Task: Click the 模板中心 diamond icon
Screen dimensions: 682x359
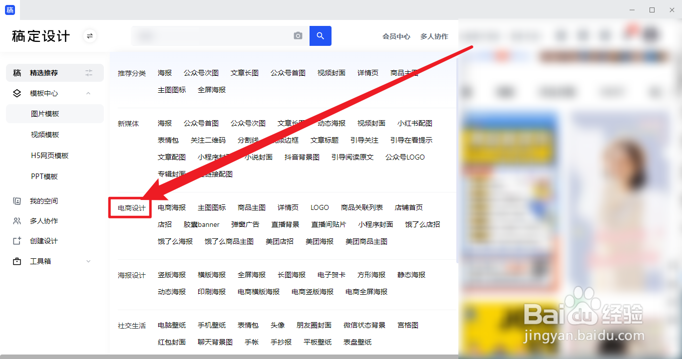Action: tap(16, 93)
